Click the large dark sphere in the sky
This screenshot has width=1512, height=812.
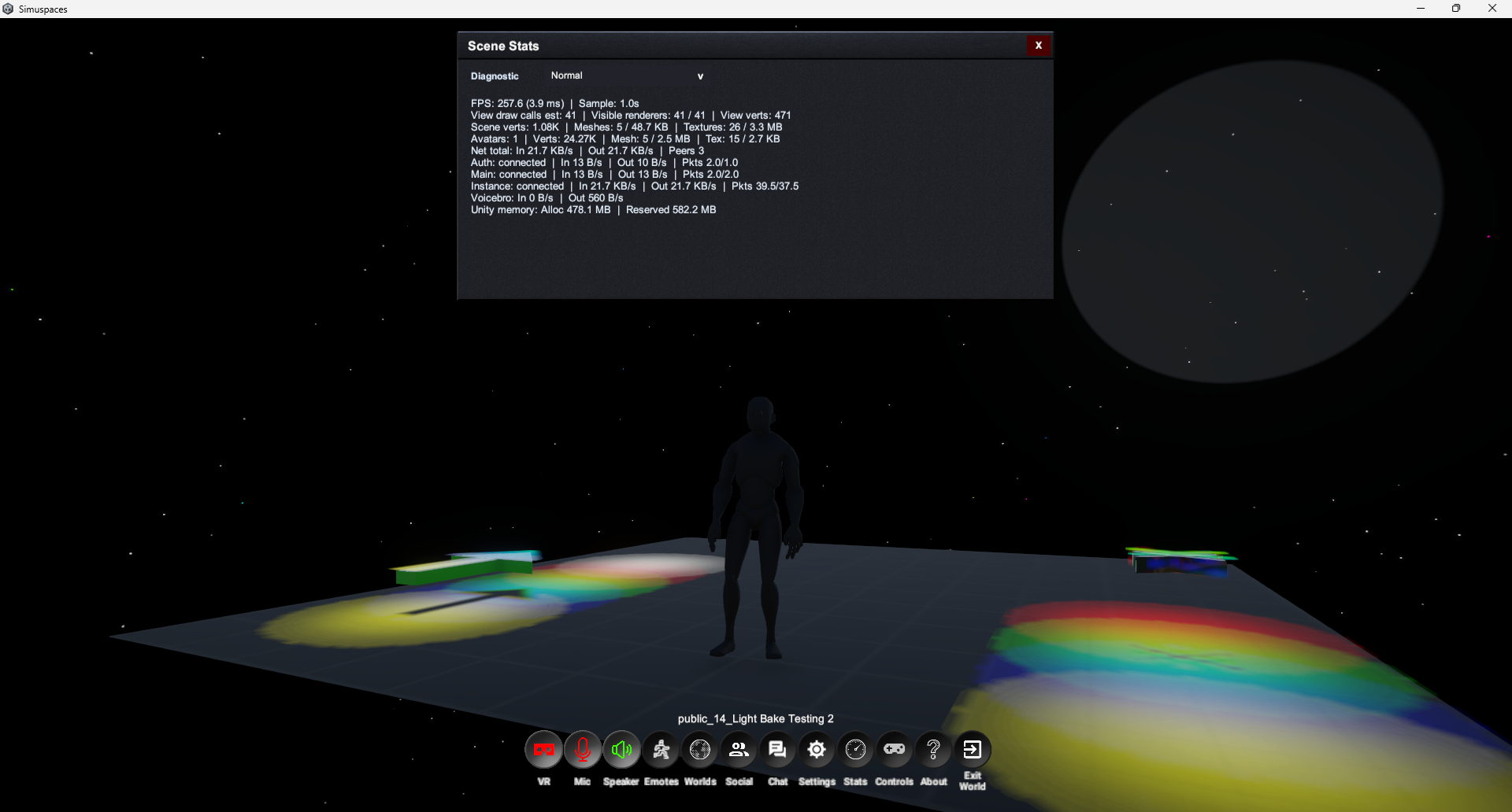(x=1252, y=222)
